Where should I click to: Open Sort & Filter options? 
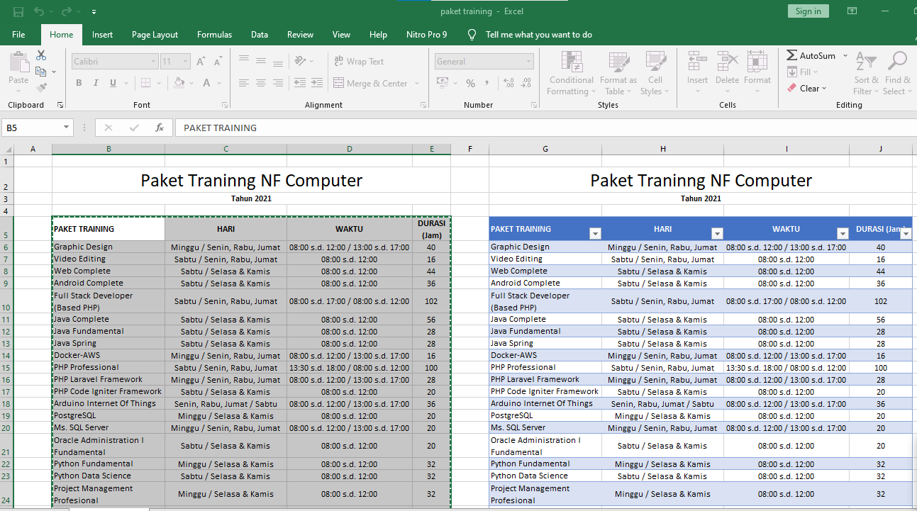[x=865, y=73]
